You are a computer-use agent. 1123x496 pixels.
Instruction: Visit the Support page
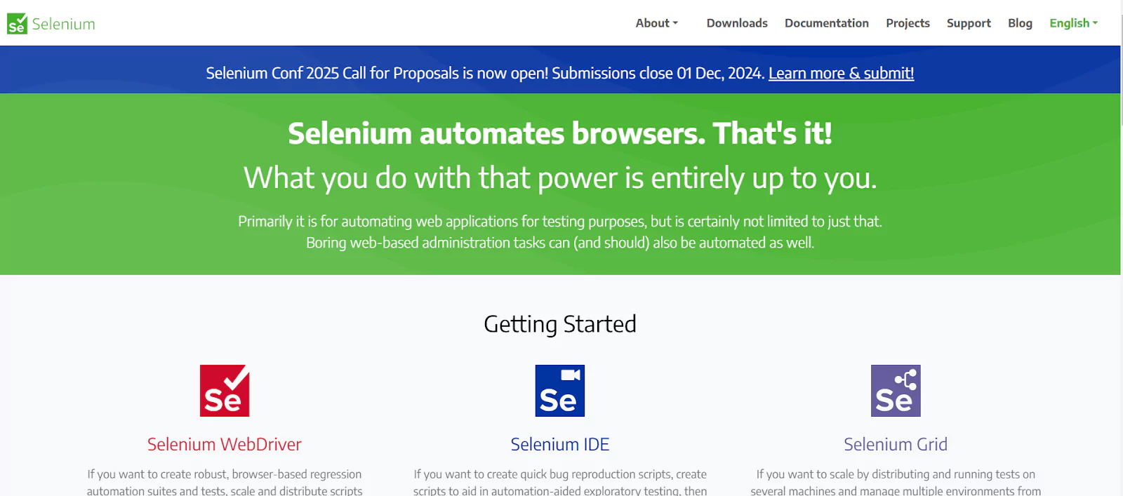point(969,22)
